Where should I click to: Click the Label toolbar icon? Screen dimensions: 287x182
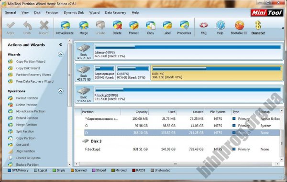(x=167, y=25)
